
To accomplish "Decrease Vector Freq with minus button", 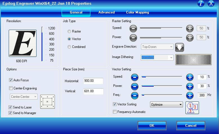I will click(135, 96).
